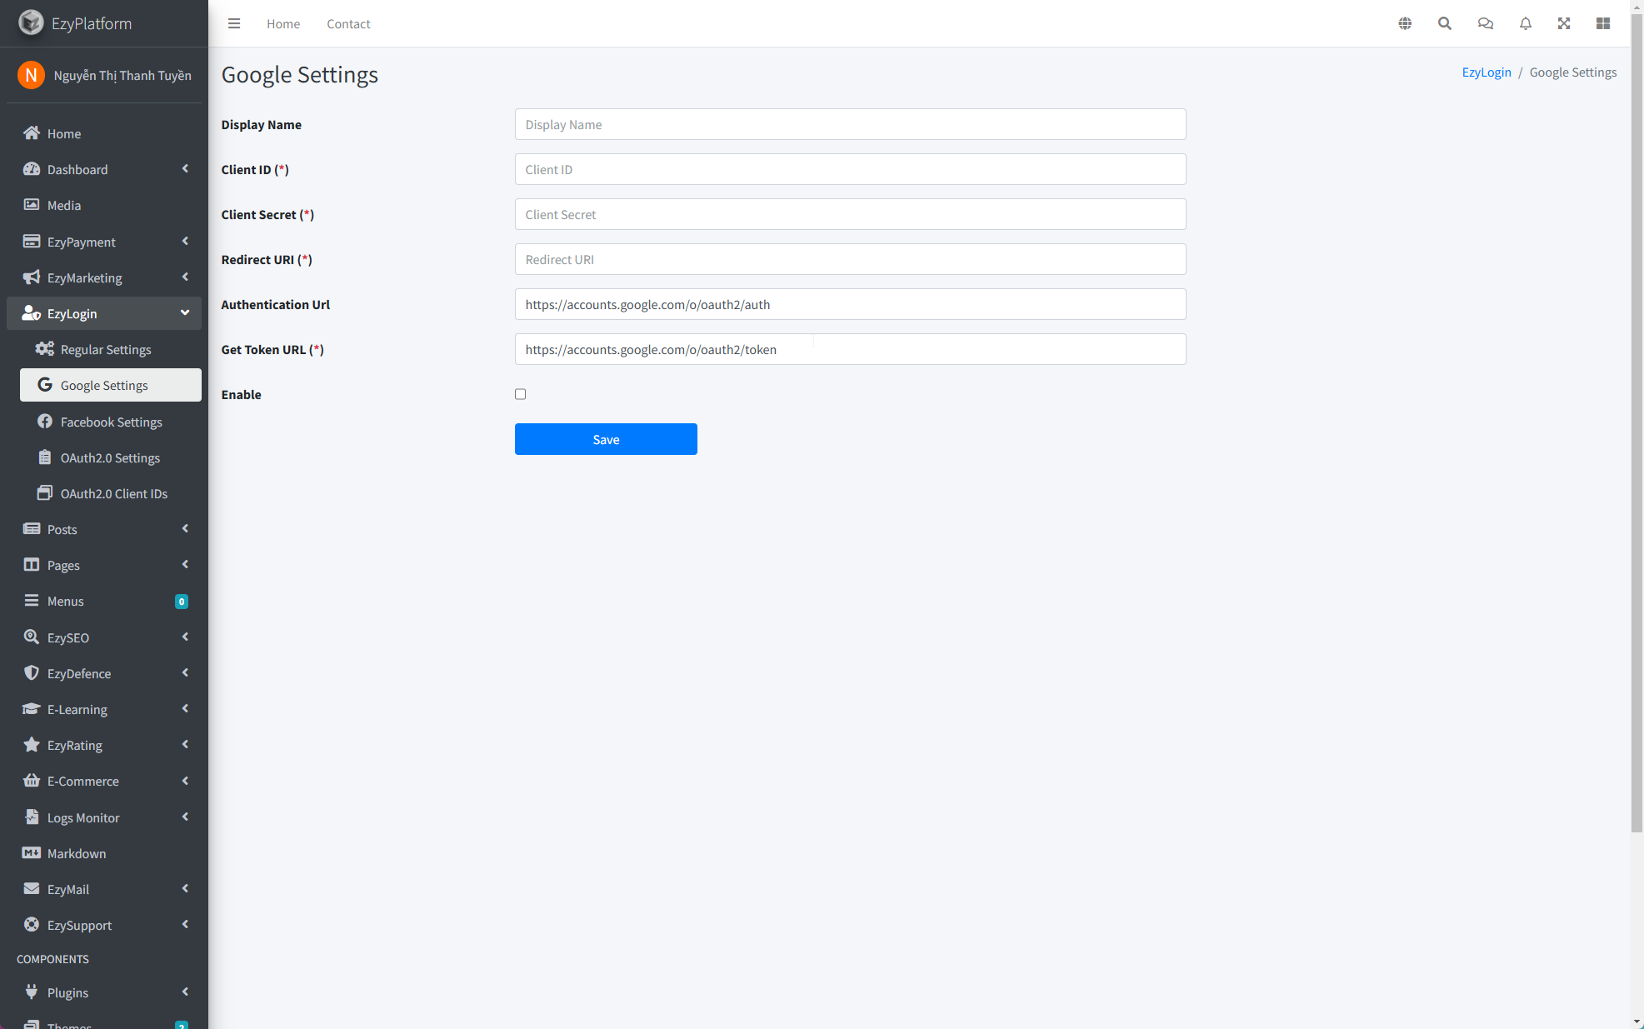Focus the Display Name input field
Viewport: 1644px width, 1029px height.
pos(850,124)
